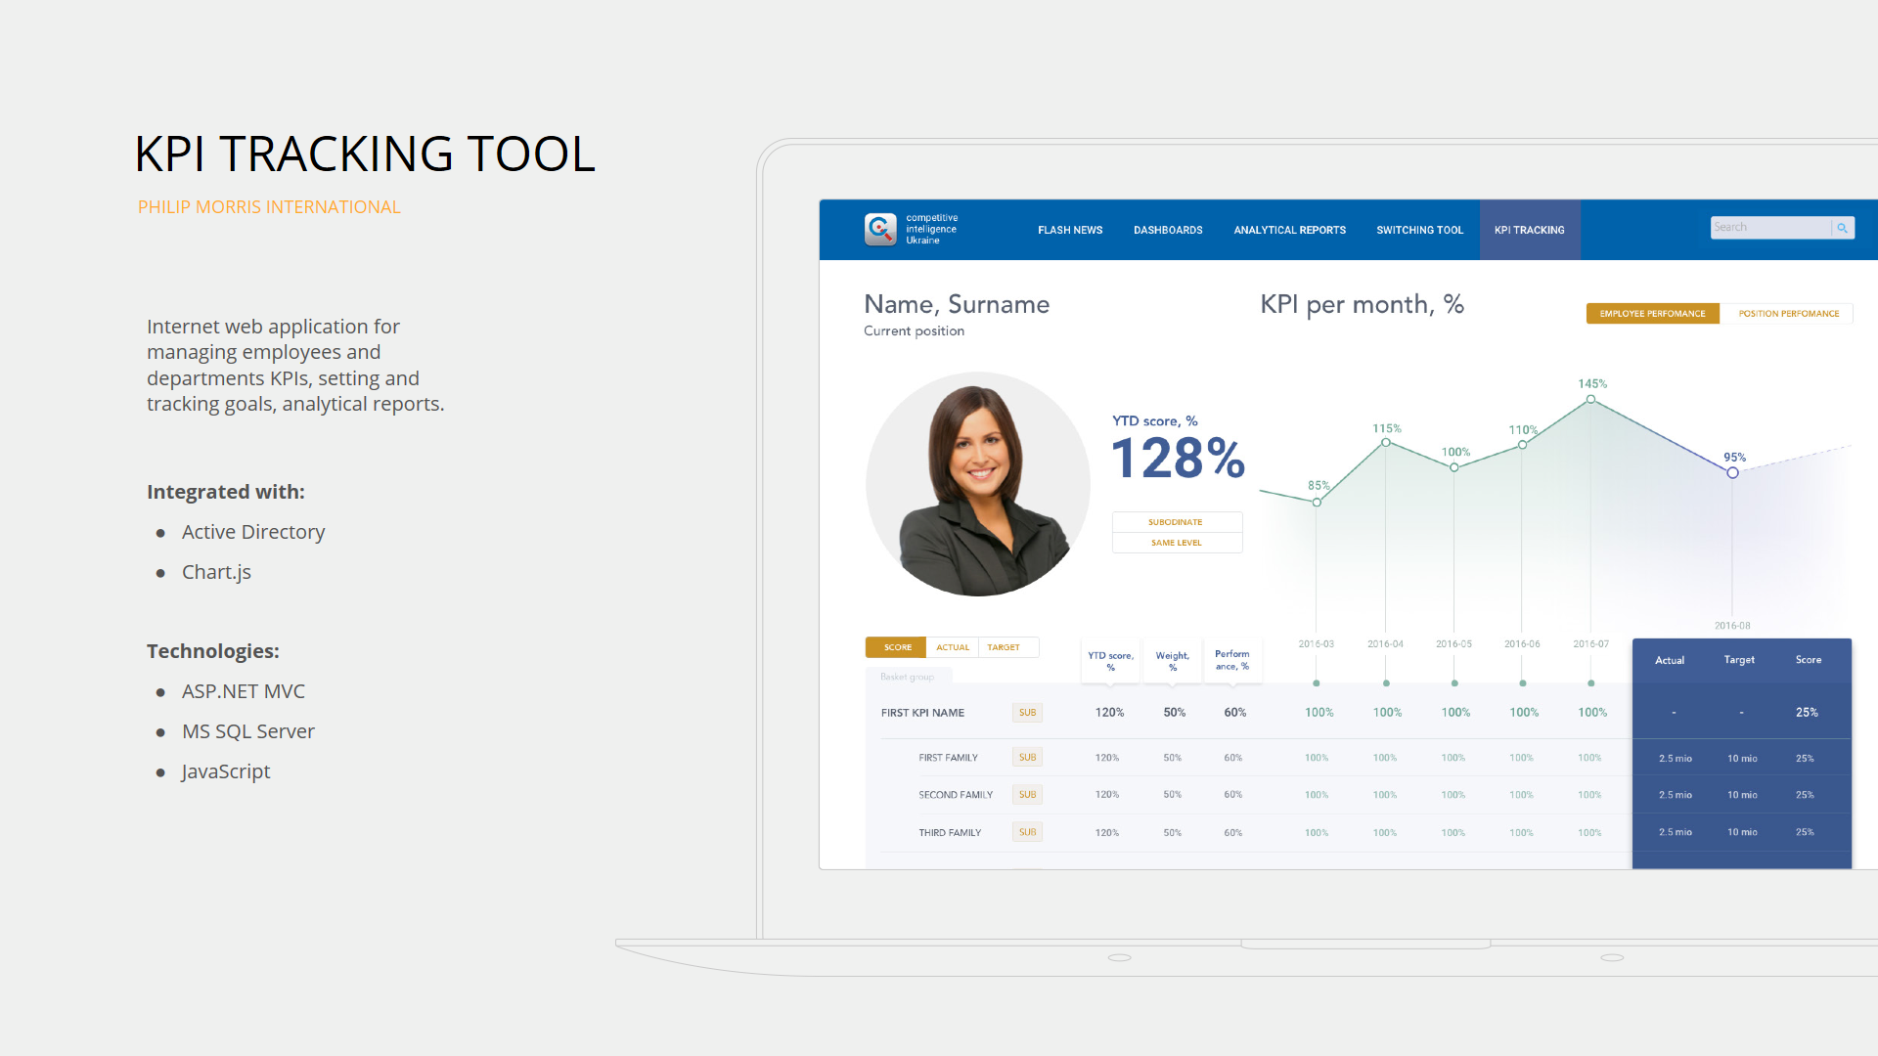Viewport: 1878px width, 1056px height.
Task: Open the Dashboards section
Action: [1166, 230]
